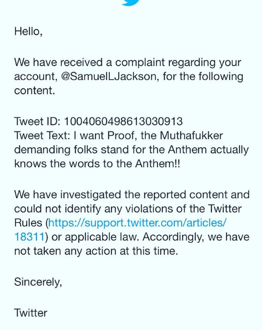Click the word 'Muthafukker' in tweet text
This screenshot has height=330, width=266.
(x=191, y=135)
